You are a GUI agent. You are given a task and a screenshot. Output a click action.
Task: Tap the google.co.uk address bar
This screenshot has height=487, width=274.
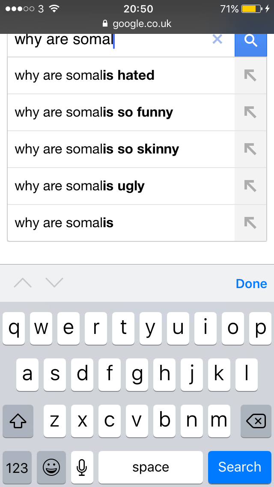click(137, 24)
